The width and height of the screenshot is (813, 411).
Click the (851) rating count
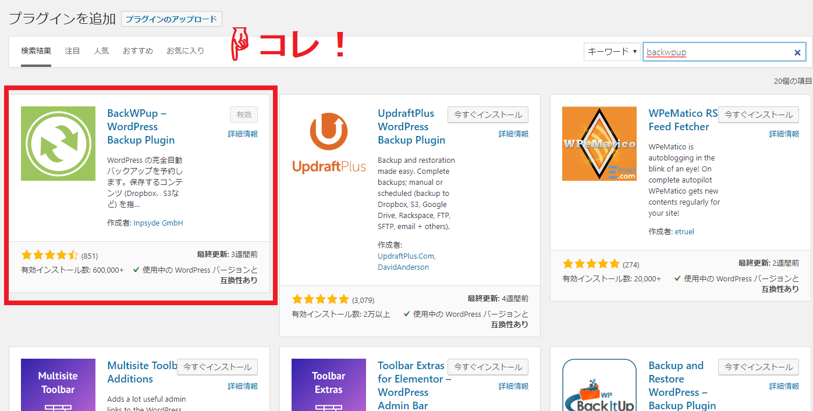[90, 256]
